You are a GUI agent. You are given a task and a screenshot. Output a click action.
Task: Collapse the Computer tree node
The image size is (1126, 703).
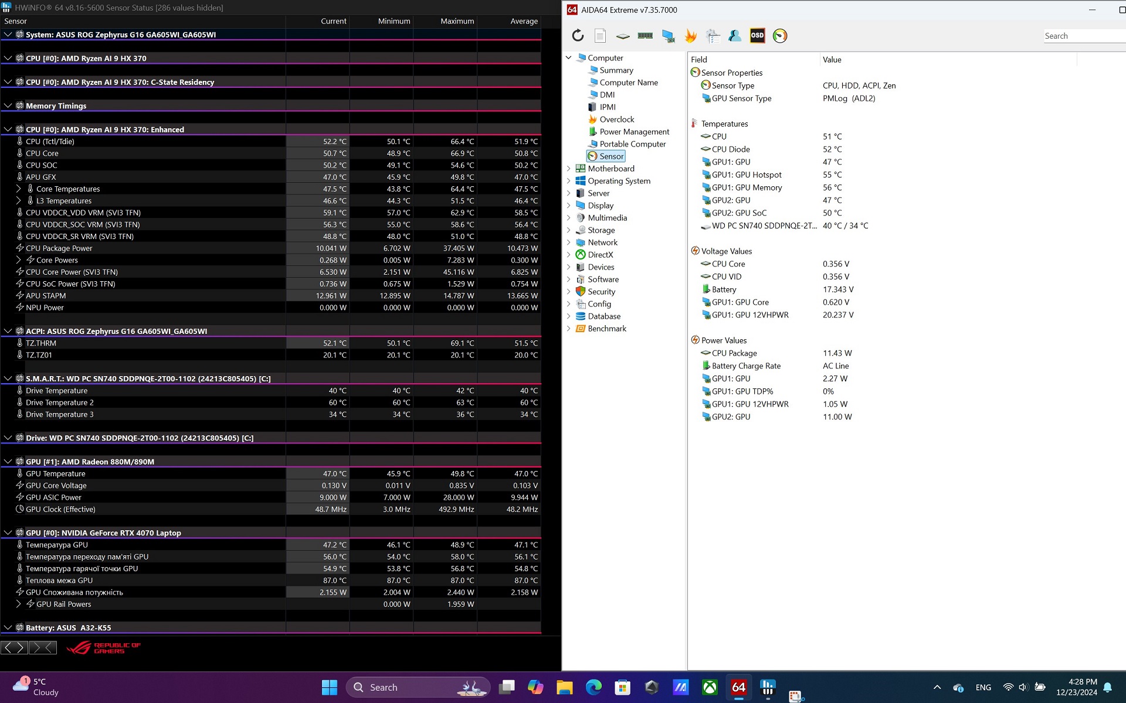[568, 58]
